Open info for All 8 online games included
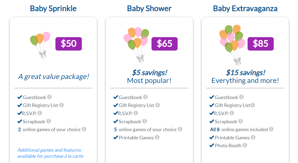The width and height of the screenshot is (298, 163). (x=271, y=129)
